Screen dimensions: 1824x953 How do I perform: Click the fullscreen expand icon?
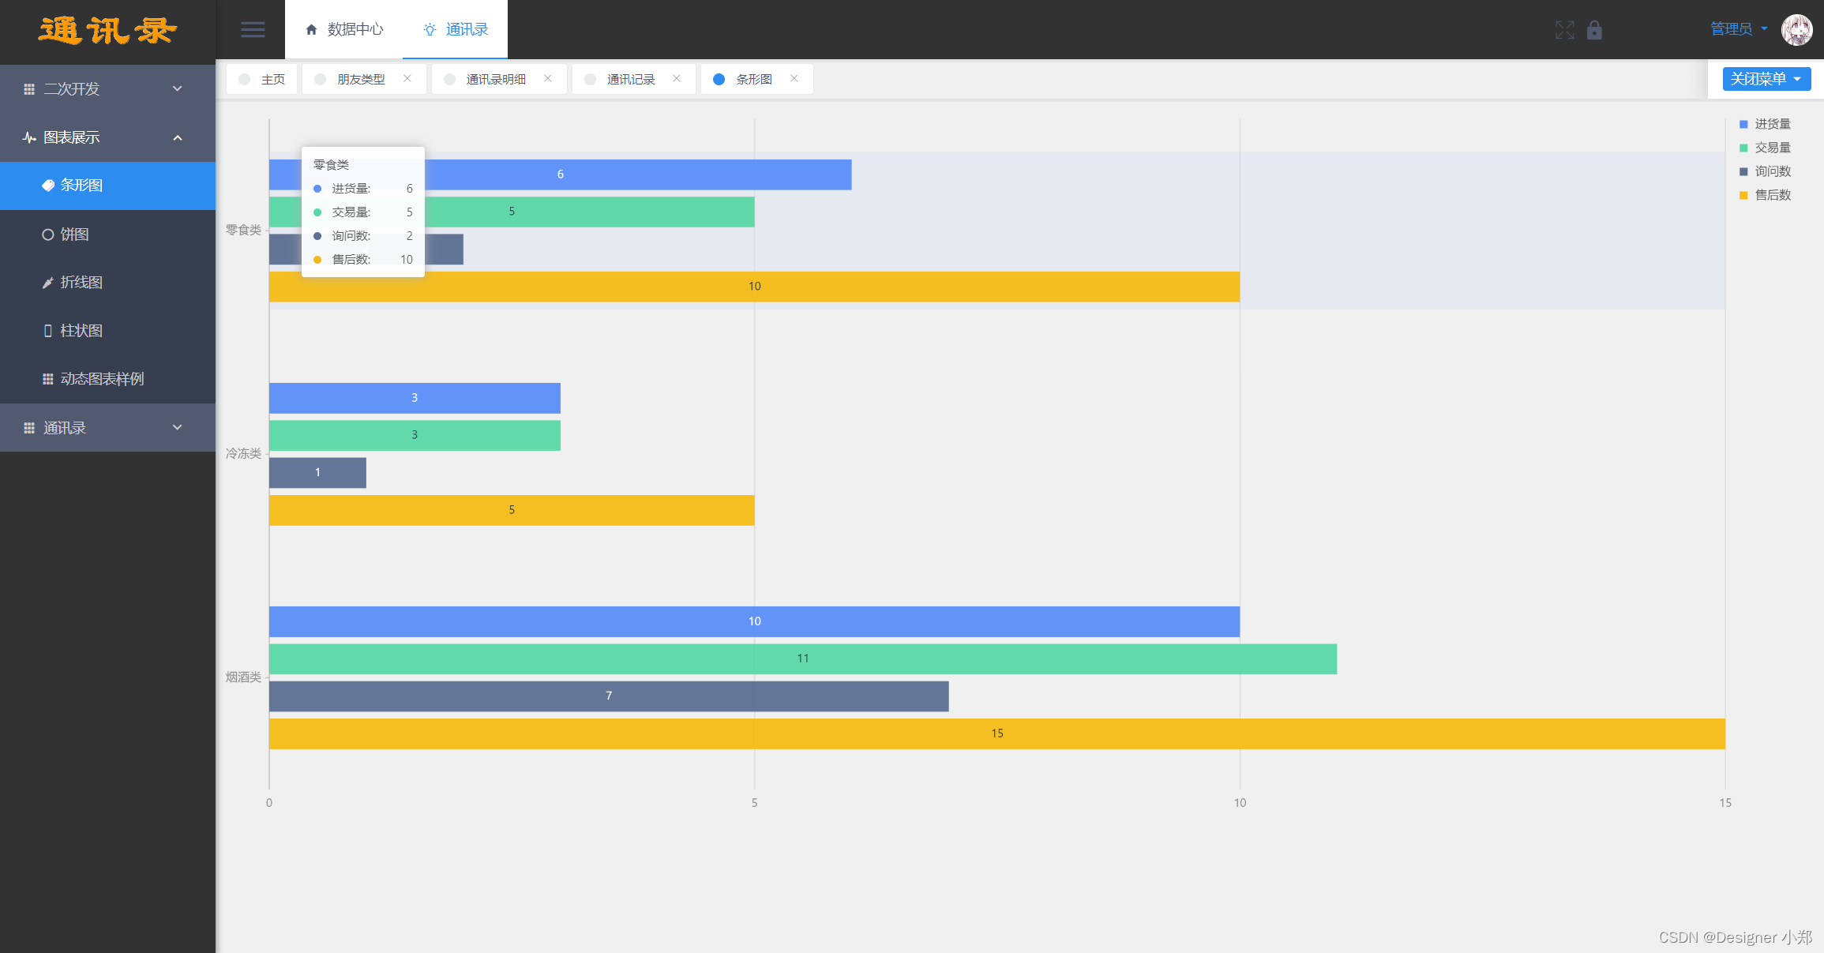tap(1564, 30)
